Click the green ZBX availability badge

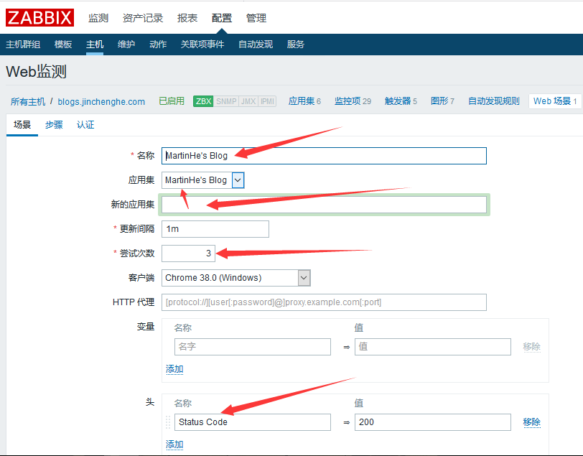203,101
